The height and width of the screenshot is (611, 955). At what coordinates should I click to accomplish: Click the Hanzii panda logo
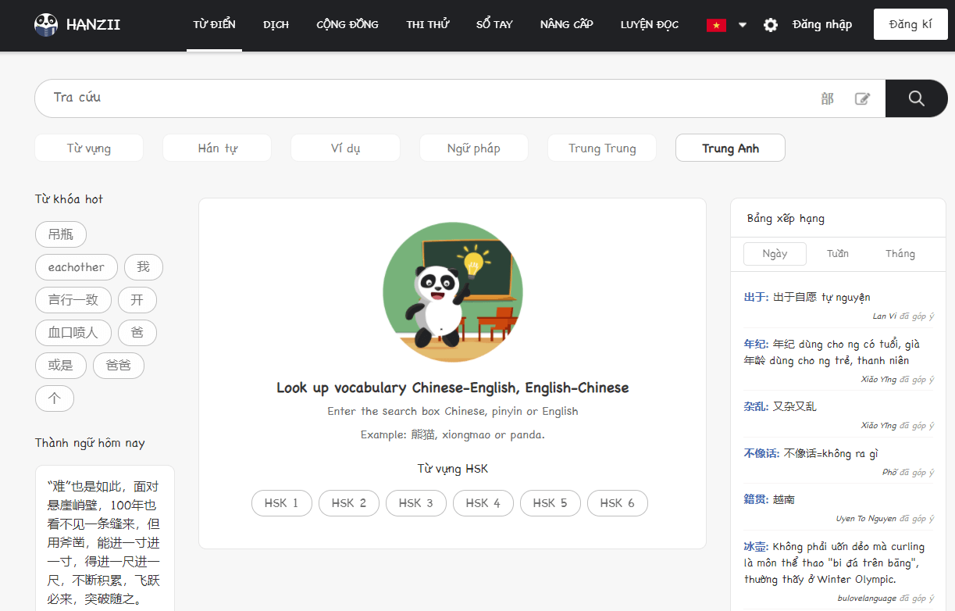46,25
